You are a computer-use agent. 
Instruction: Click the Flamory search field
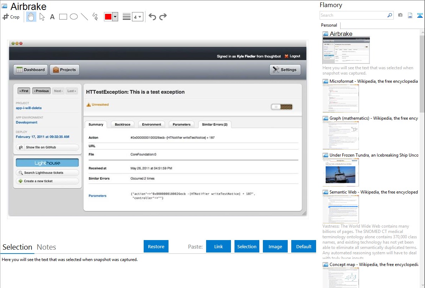click(x=353, y=15)
